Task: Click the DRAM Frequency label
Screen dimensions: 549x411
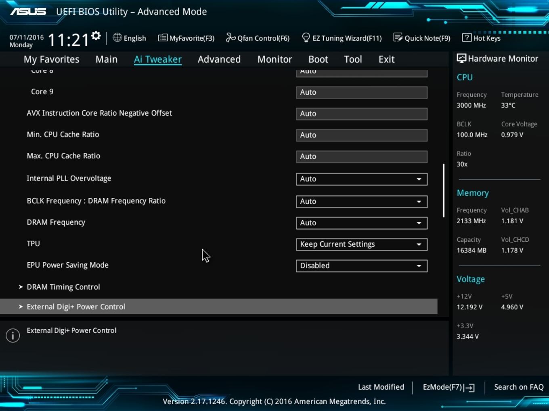Action: tap(56, 222)
